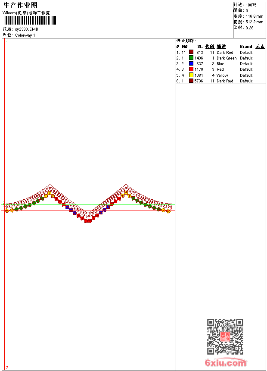Select the width value 512.2 mm

pos(255,22)
